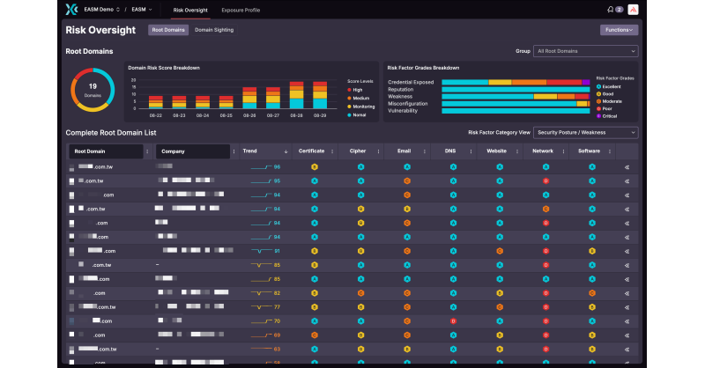Click the red user avatar icon
Image resolution: width=705 pixels, height=368 pixels.
[632, 10]
